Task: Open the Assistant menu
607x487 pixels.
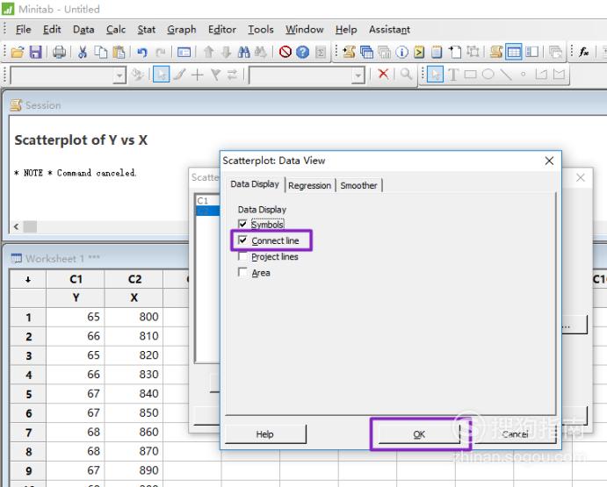Action: tap(389, 30)
